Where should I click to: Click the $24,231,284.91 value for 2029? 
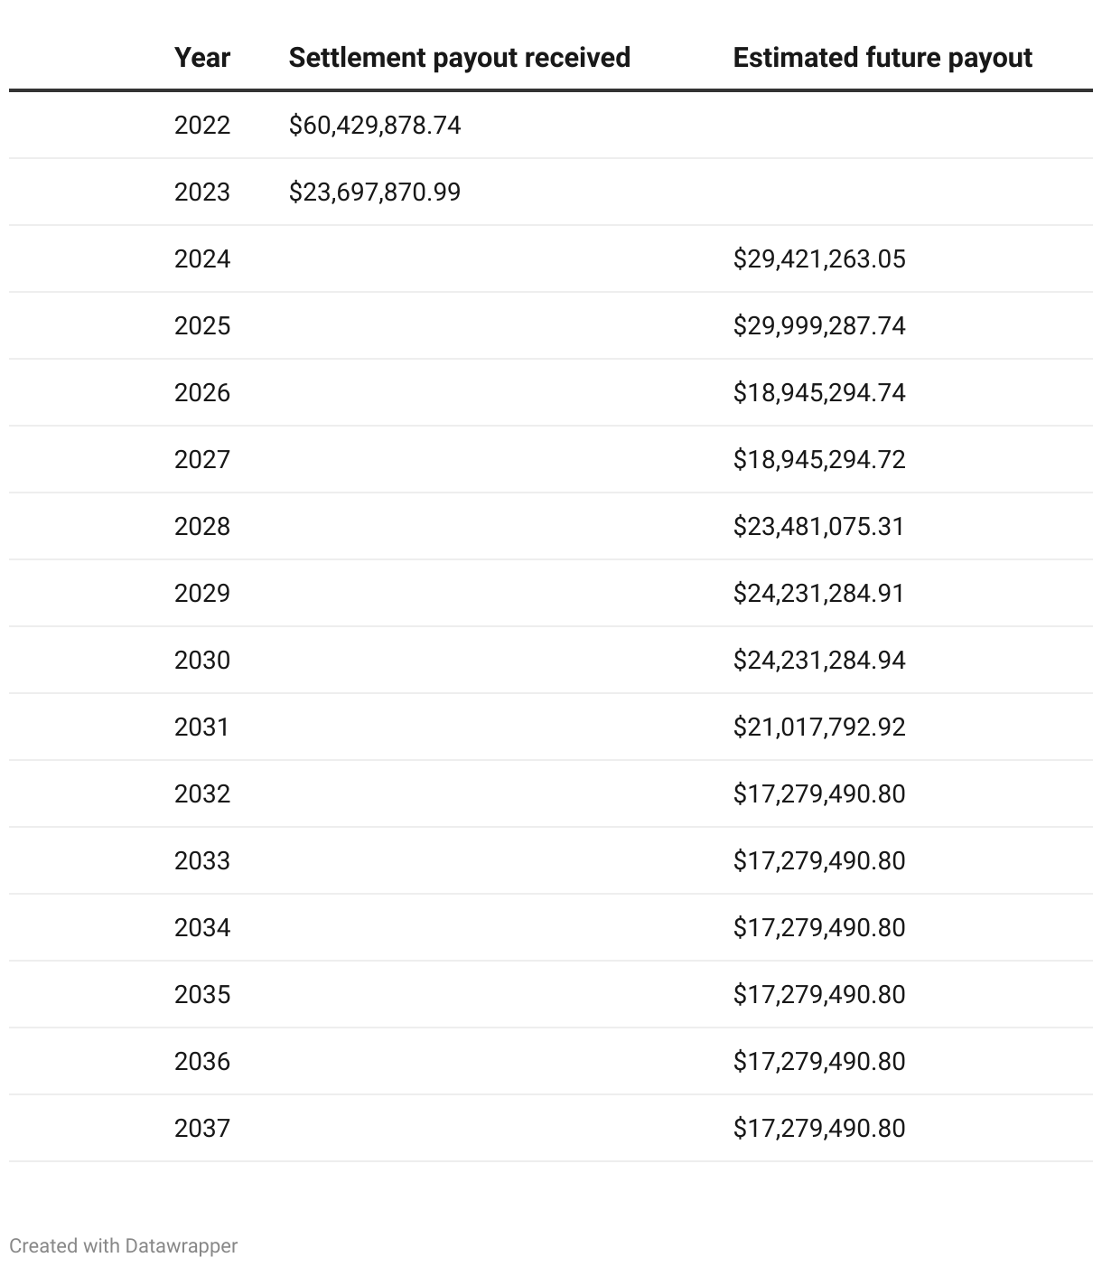[x=818, y=593]
